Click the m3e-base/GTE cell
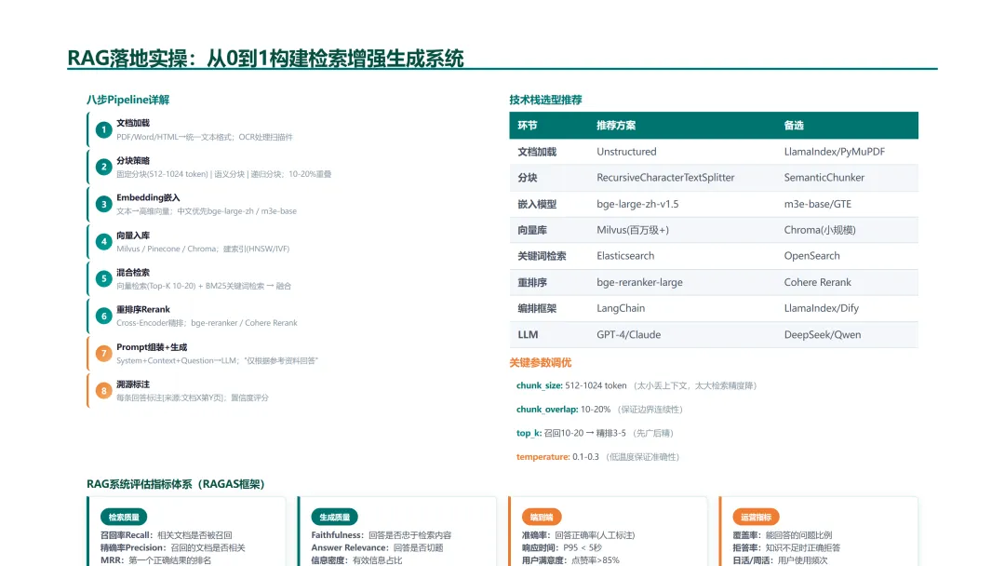Image resolution: width=1005 pixels, height=566 pixels. [x=818, y=204]
